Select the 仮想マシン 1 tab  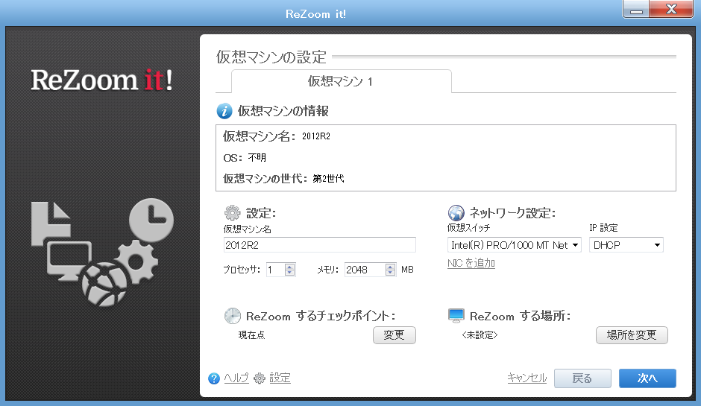click(x=341, y=81)
